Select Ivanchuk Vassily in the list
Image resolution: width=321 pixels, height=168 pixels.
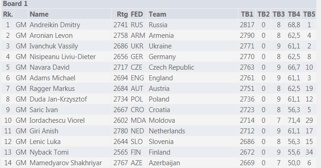tap(54, 46)
